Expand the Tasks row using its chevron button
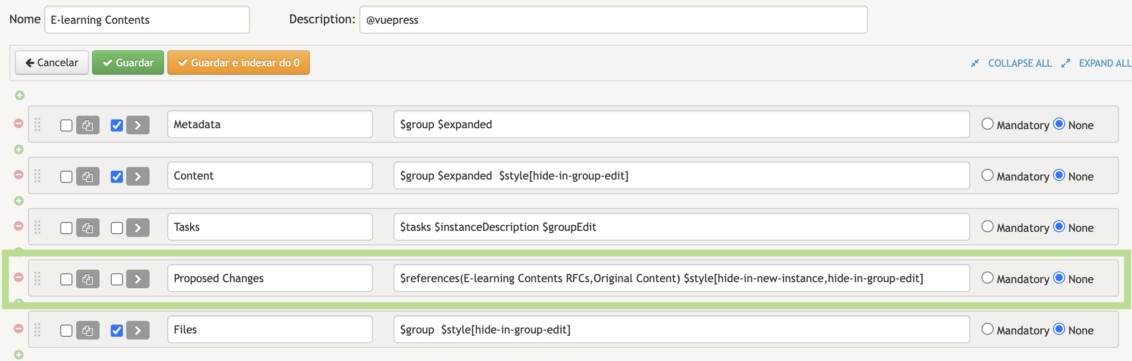The width and height of the screenshot is (1132, 361). click(138, 228)
